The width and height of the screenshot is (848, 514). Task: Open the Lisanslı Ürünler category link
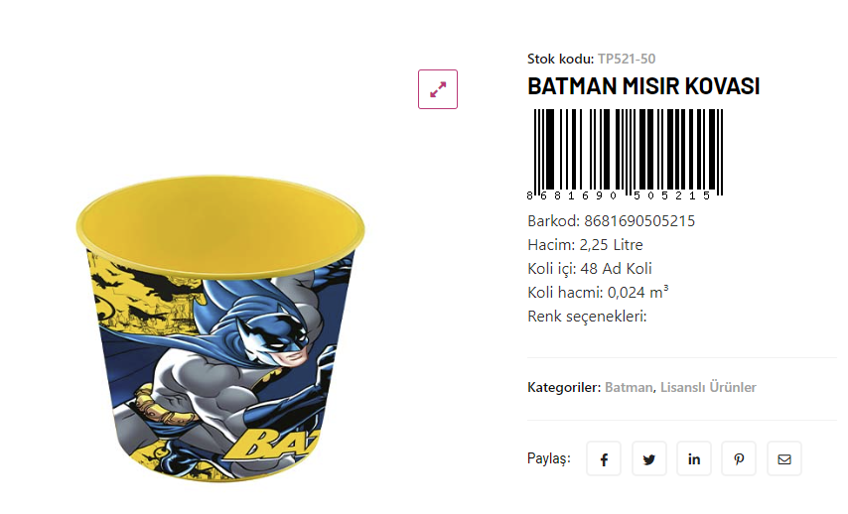click(708, 387)
